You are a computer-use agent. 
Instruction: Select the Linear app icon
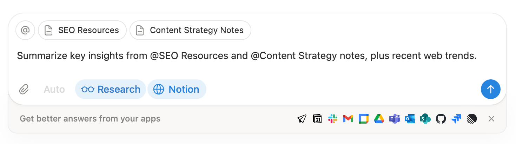[x=471, y=119]
